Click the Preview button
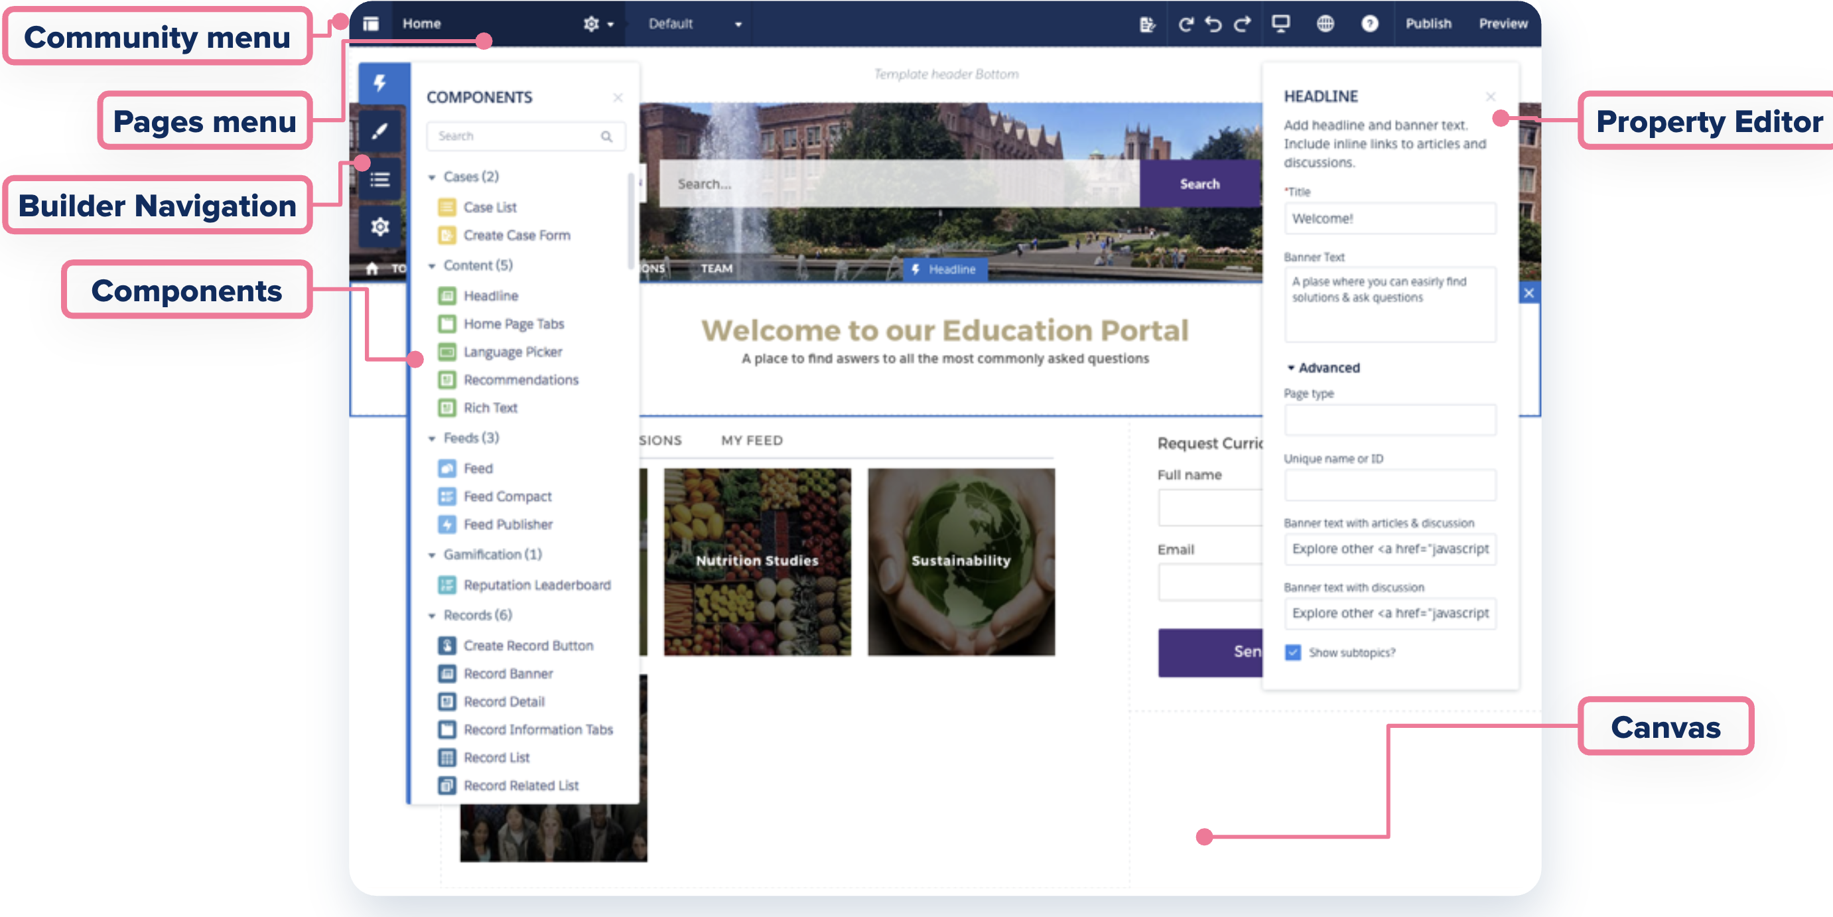The width and height of the screenshot is (1833, 917). pyautogui.click(x=1503, y=24)
